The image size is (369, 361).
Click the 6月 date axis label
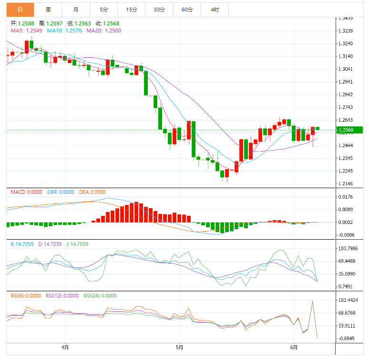coord(294,347)
